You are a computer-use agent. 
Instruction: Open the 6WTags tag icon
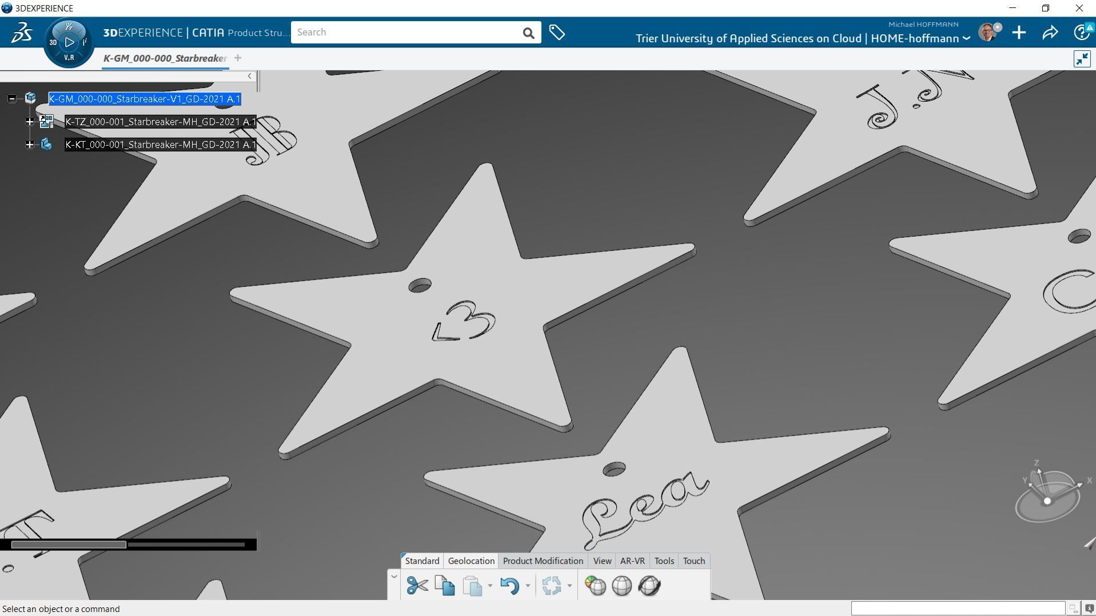tap(557, 33)
